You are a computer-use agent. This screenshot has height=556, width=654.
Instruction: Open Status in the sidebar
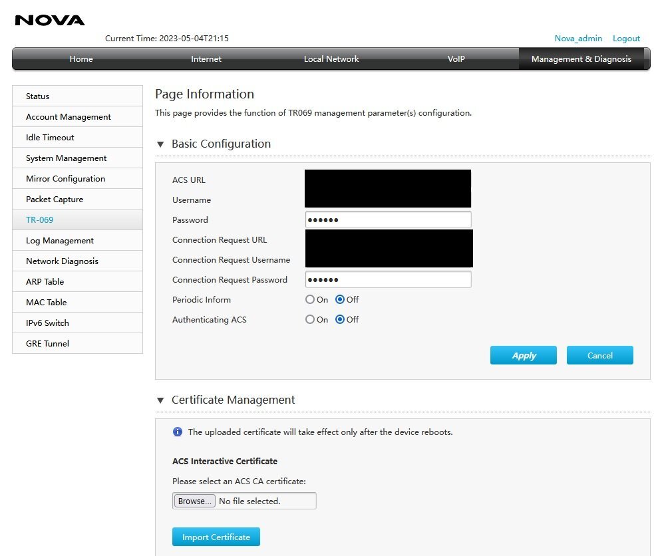(x=78, y=96)
